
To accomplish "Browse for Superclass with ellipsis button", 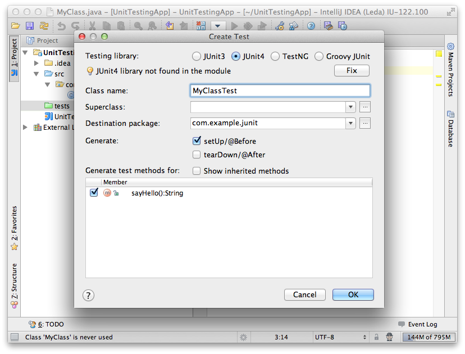I will [365, 107].
